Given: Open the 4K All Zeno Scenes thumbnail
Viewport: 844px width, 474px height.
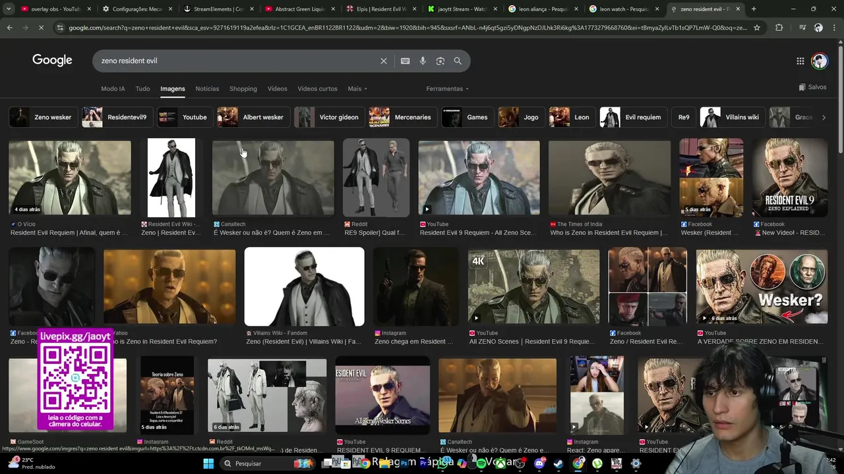Looking at the screenshot, I should click(x=533, y=286).
